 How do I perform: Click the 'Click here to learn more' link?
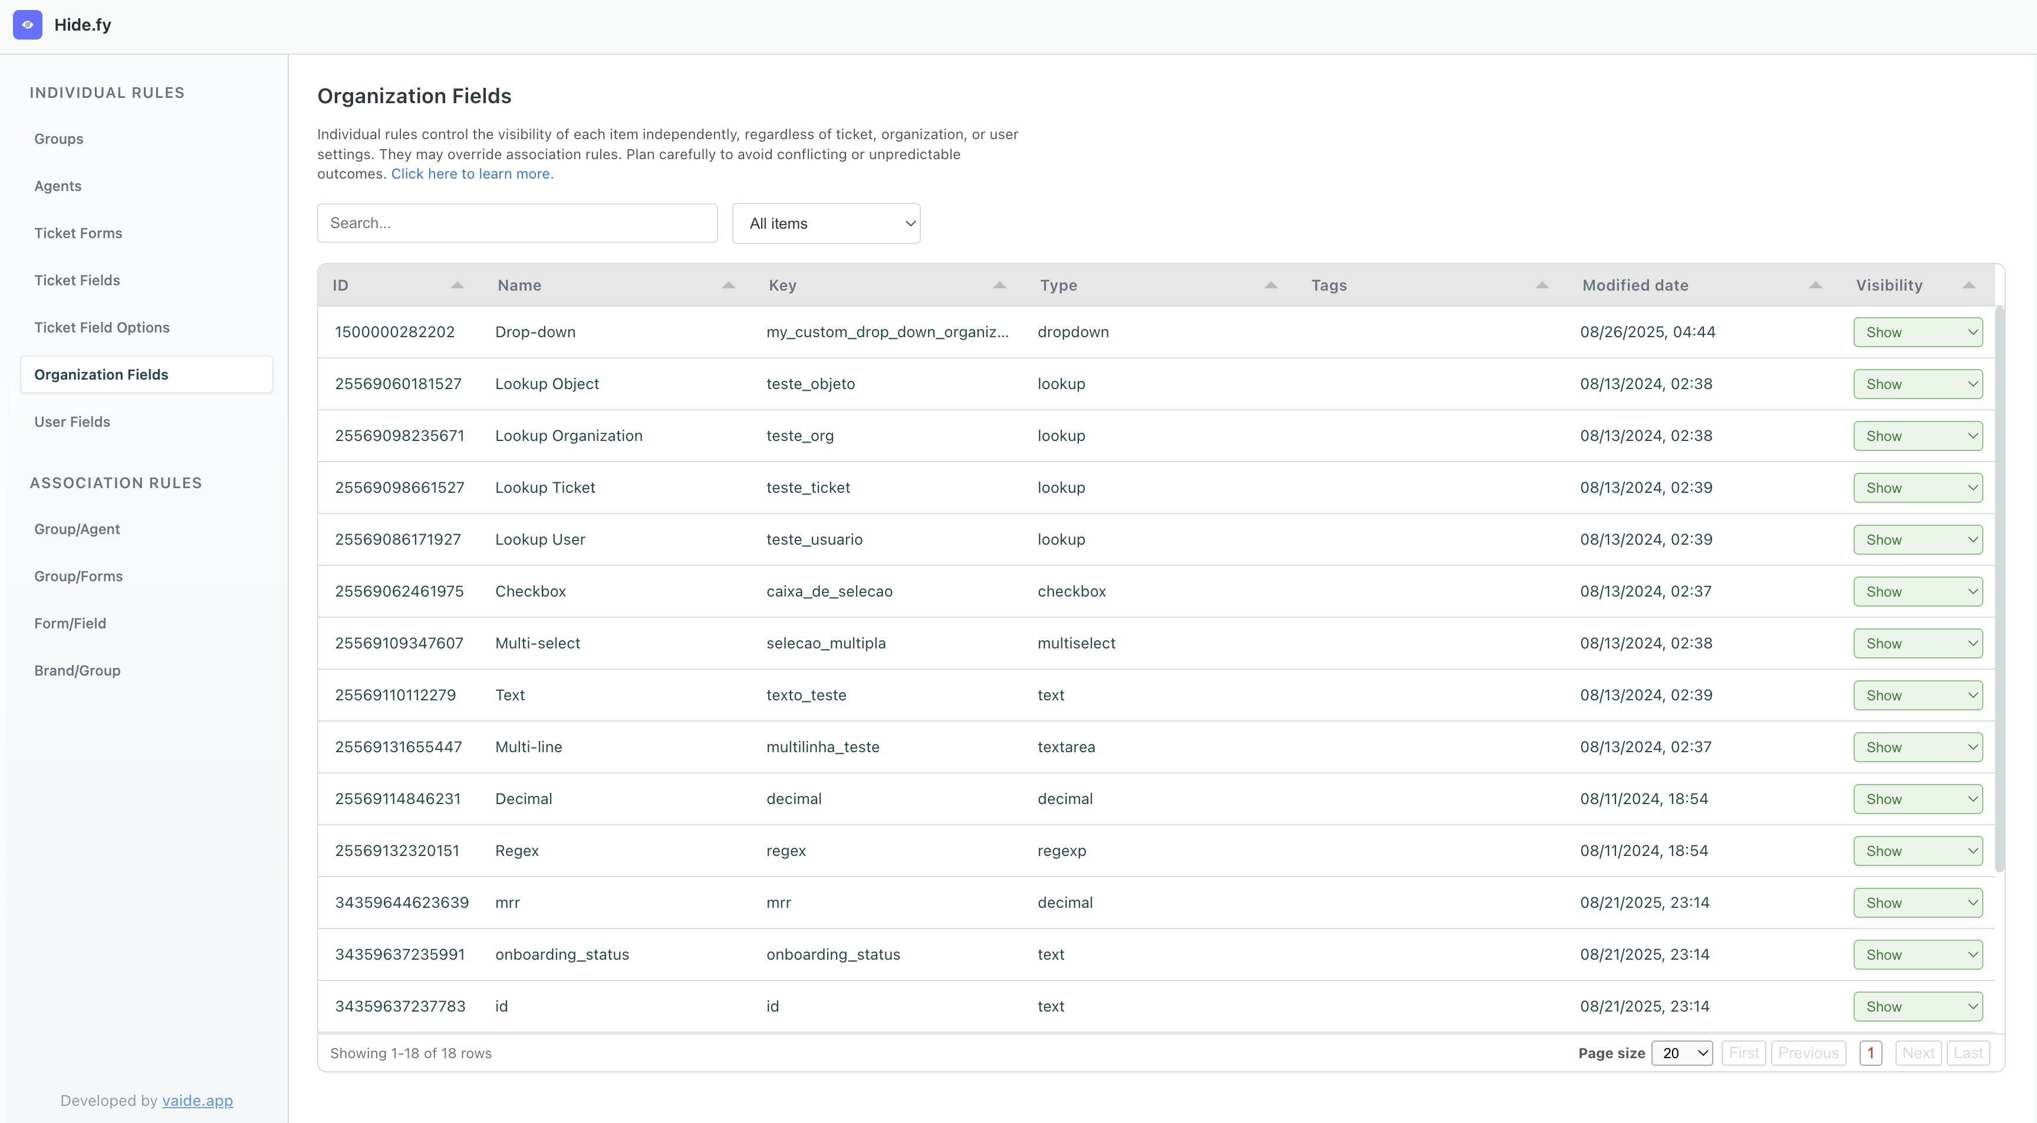pyautogui.click(x=472, y=174)
